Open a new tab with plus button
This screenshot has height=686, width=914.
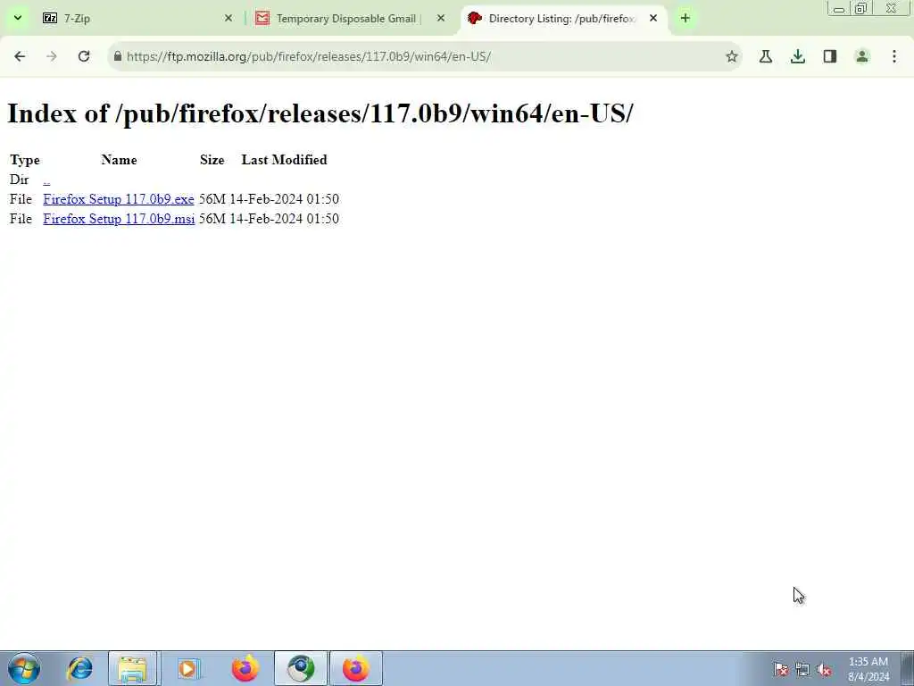tap(685, 18)
